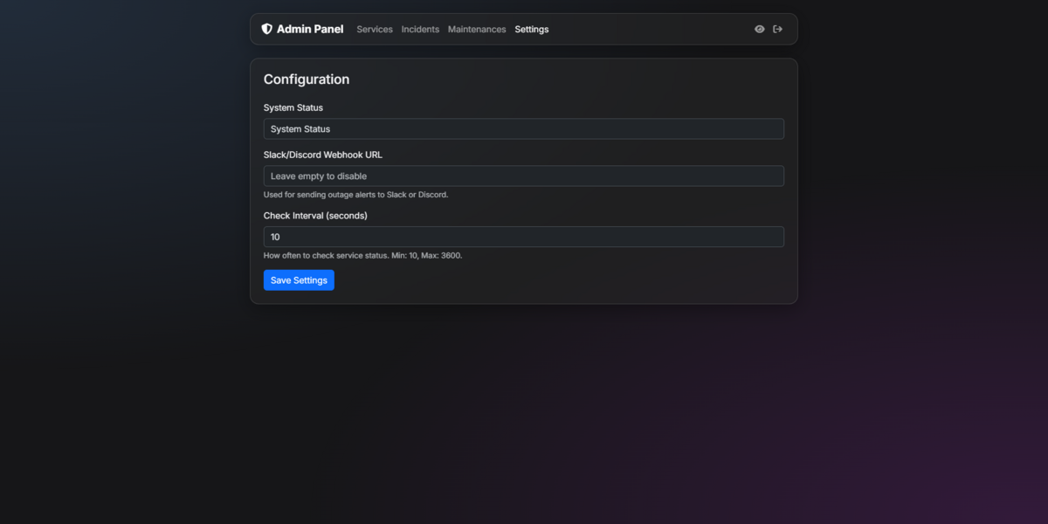Click the eye view-status-page icon
Viewport: 1048px width, 524px height.
click(x=760, y=29)
